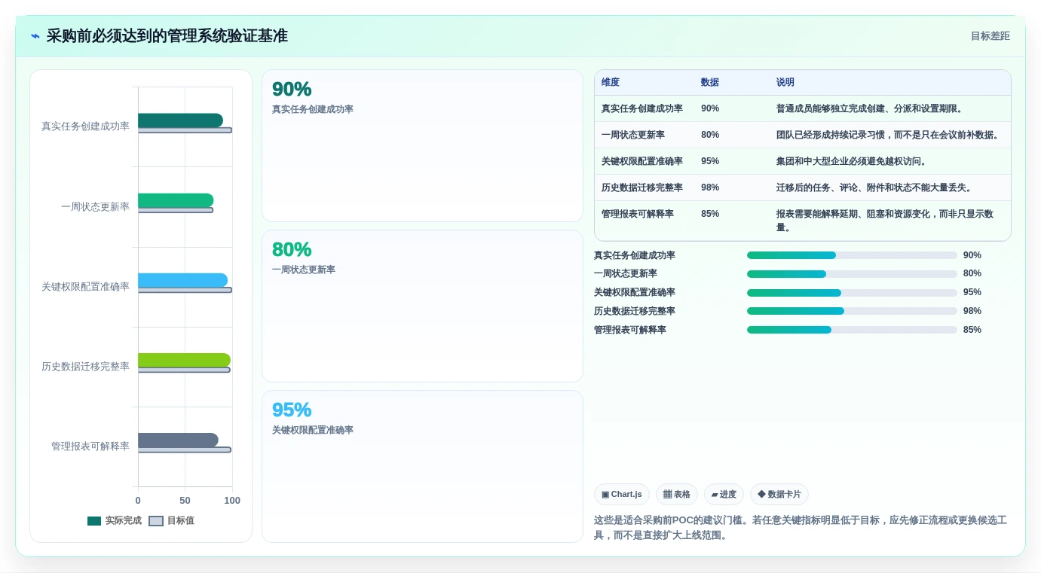Click the 说明 table column header
The image size is (1041, 573).
pos(785,82)
